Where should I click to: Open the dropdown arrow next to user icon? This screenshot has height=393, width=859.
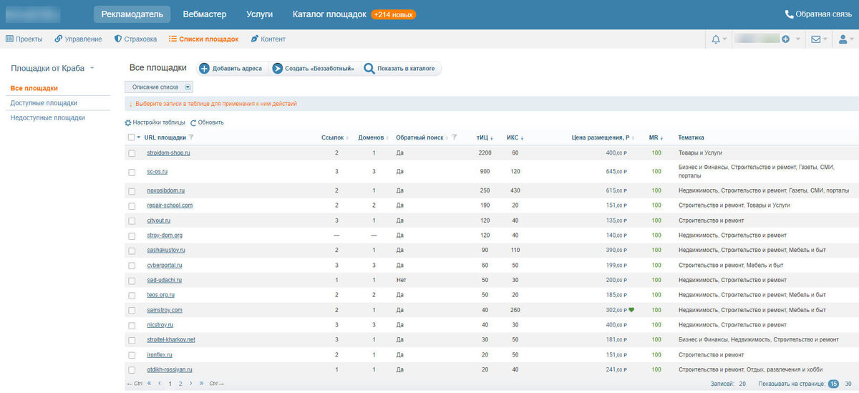[853, 39]
